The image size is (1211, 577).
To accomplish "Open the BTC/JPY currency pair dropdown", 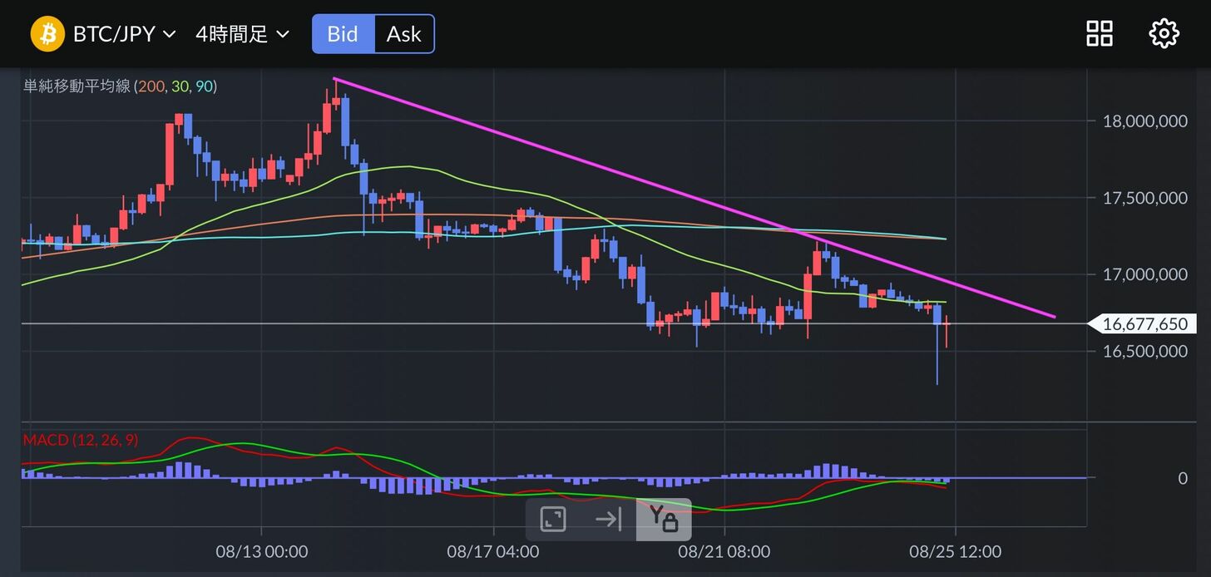I will coord(124,34).
